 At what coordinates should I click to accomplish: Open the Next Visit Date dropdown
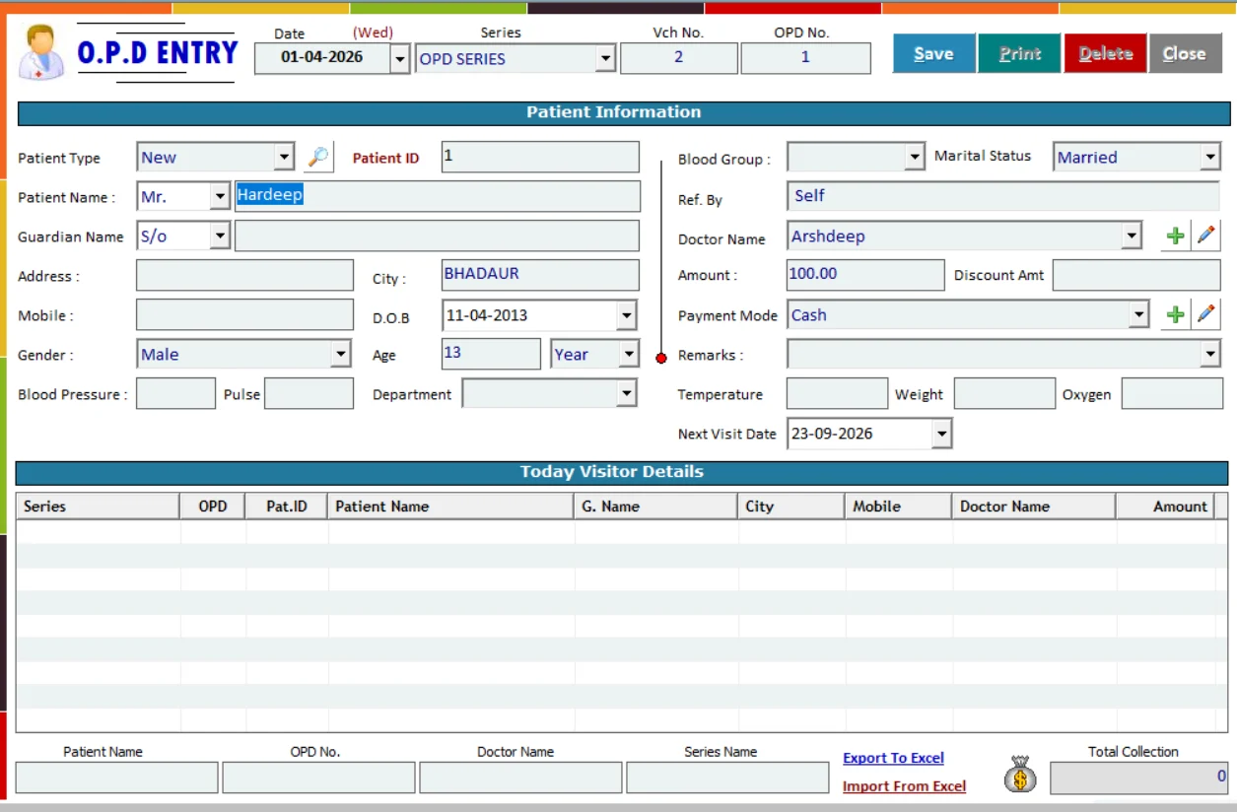click(x=942, y=433)
